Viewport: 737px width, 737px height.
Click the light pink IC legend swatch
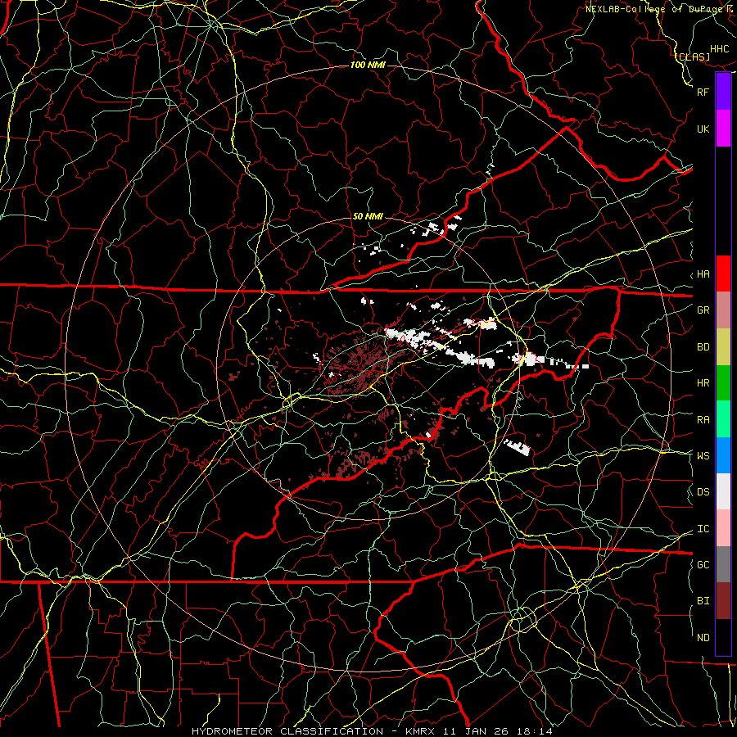723,528
